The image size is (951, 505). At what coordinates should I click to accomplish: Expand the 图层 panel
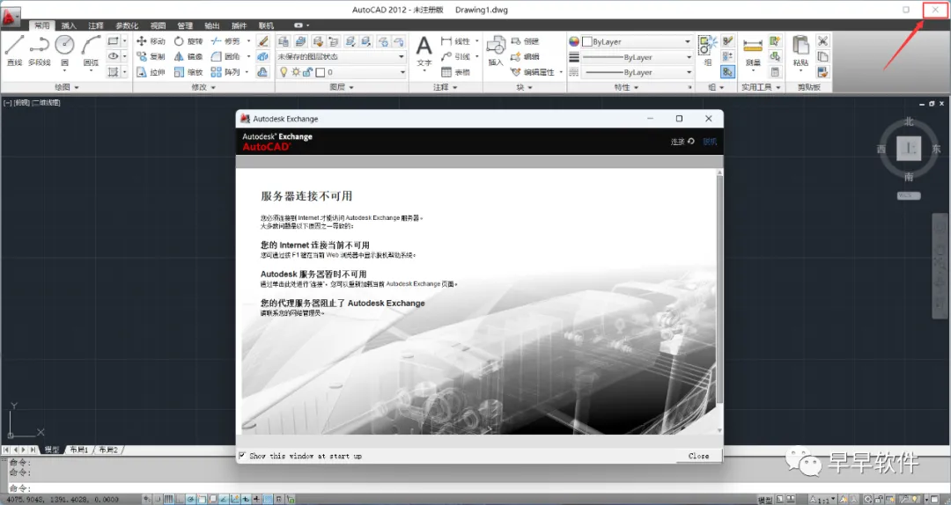(x=342, y=87)
